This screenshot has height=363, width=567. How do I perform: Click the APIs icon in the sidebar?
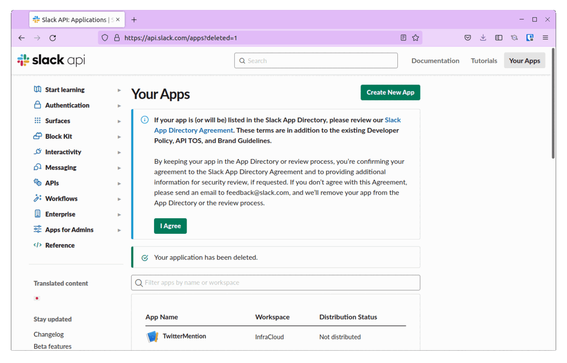[37, 183]
